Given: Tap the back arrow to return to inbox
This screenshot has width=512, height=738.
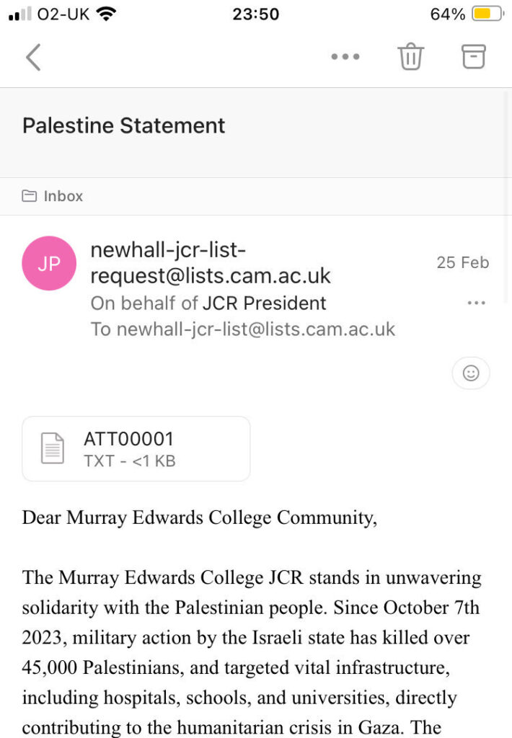Looking at the screenshot, I should (33, 57).
